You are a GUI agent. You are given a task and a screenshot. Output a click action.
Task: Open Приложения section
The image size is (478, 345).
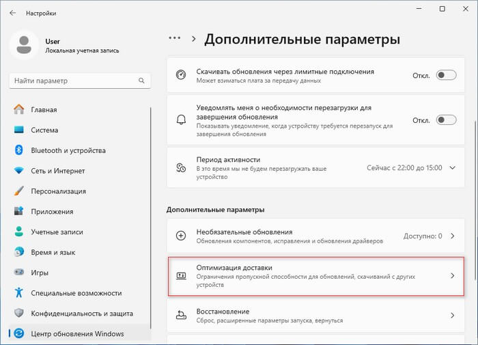(80, 211)
